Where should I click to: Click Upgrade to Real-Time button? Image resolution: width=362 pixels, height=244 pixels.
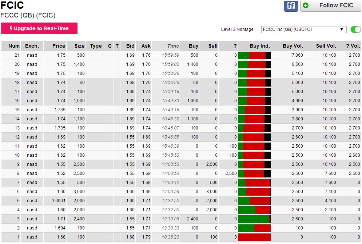pyautogui.click(x=39, y=28)
